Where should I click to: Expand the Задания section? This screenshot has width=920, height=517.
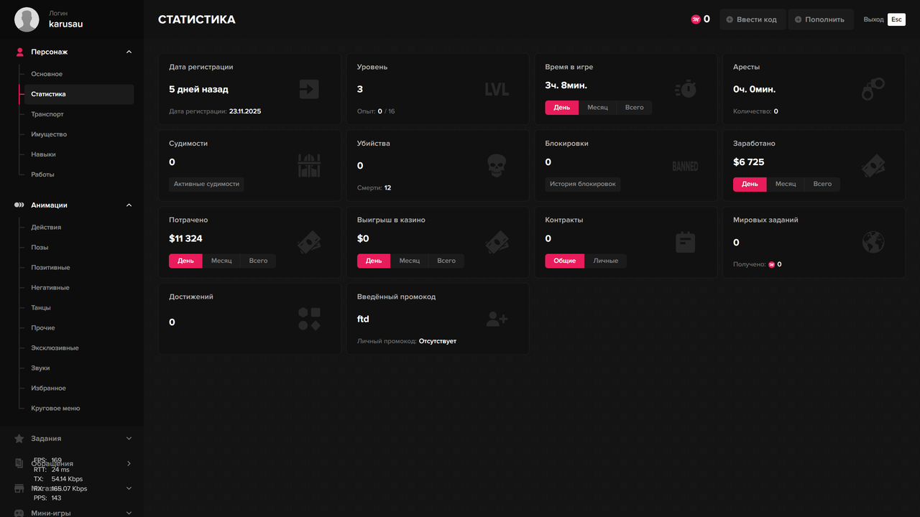click(x=129, y=439)
